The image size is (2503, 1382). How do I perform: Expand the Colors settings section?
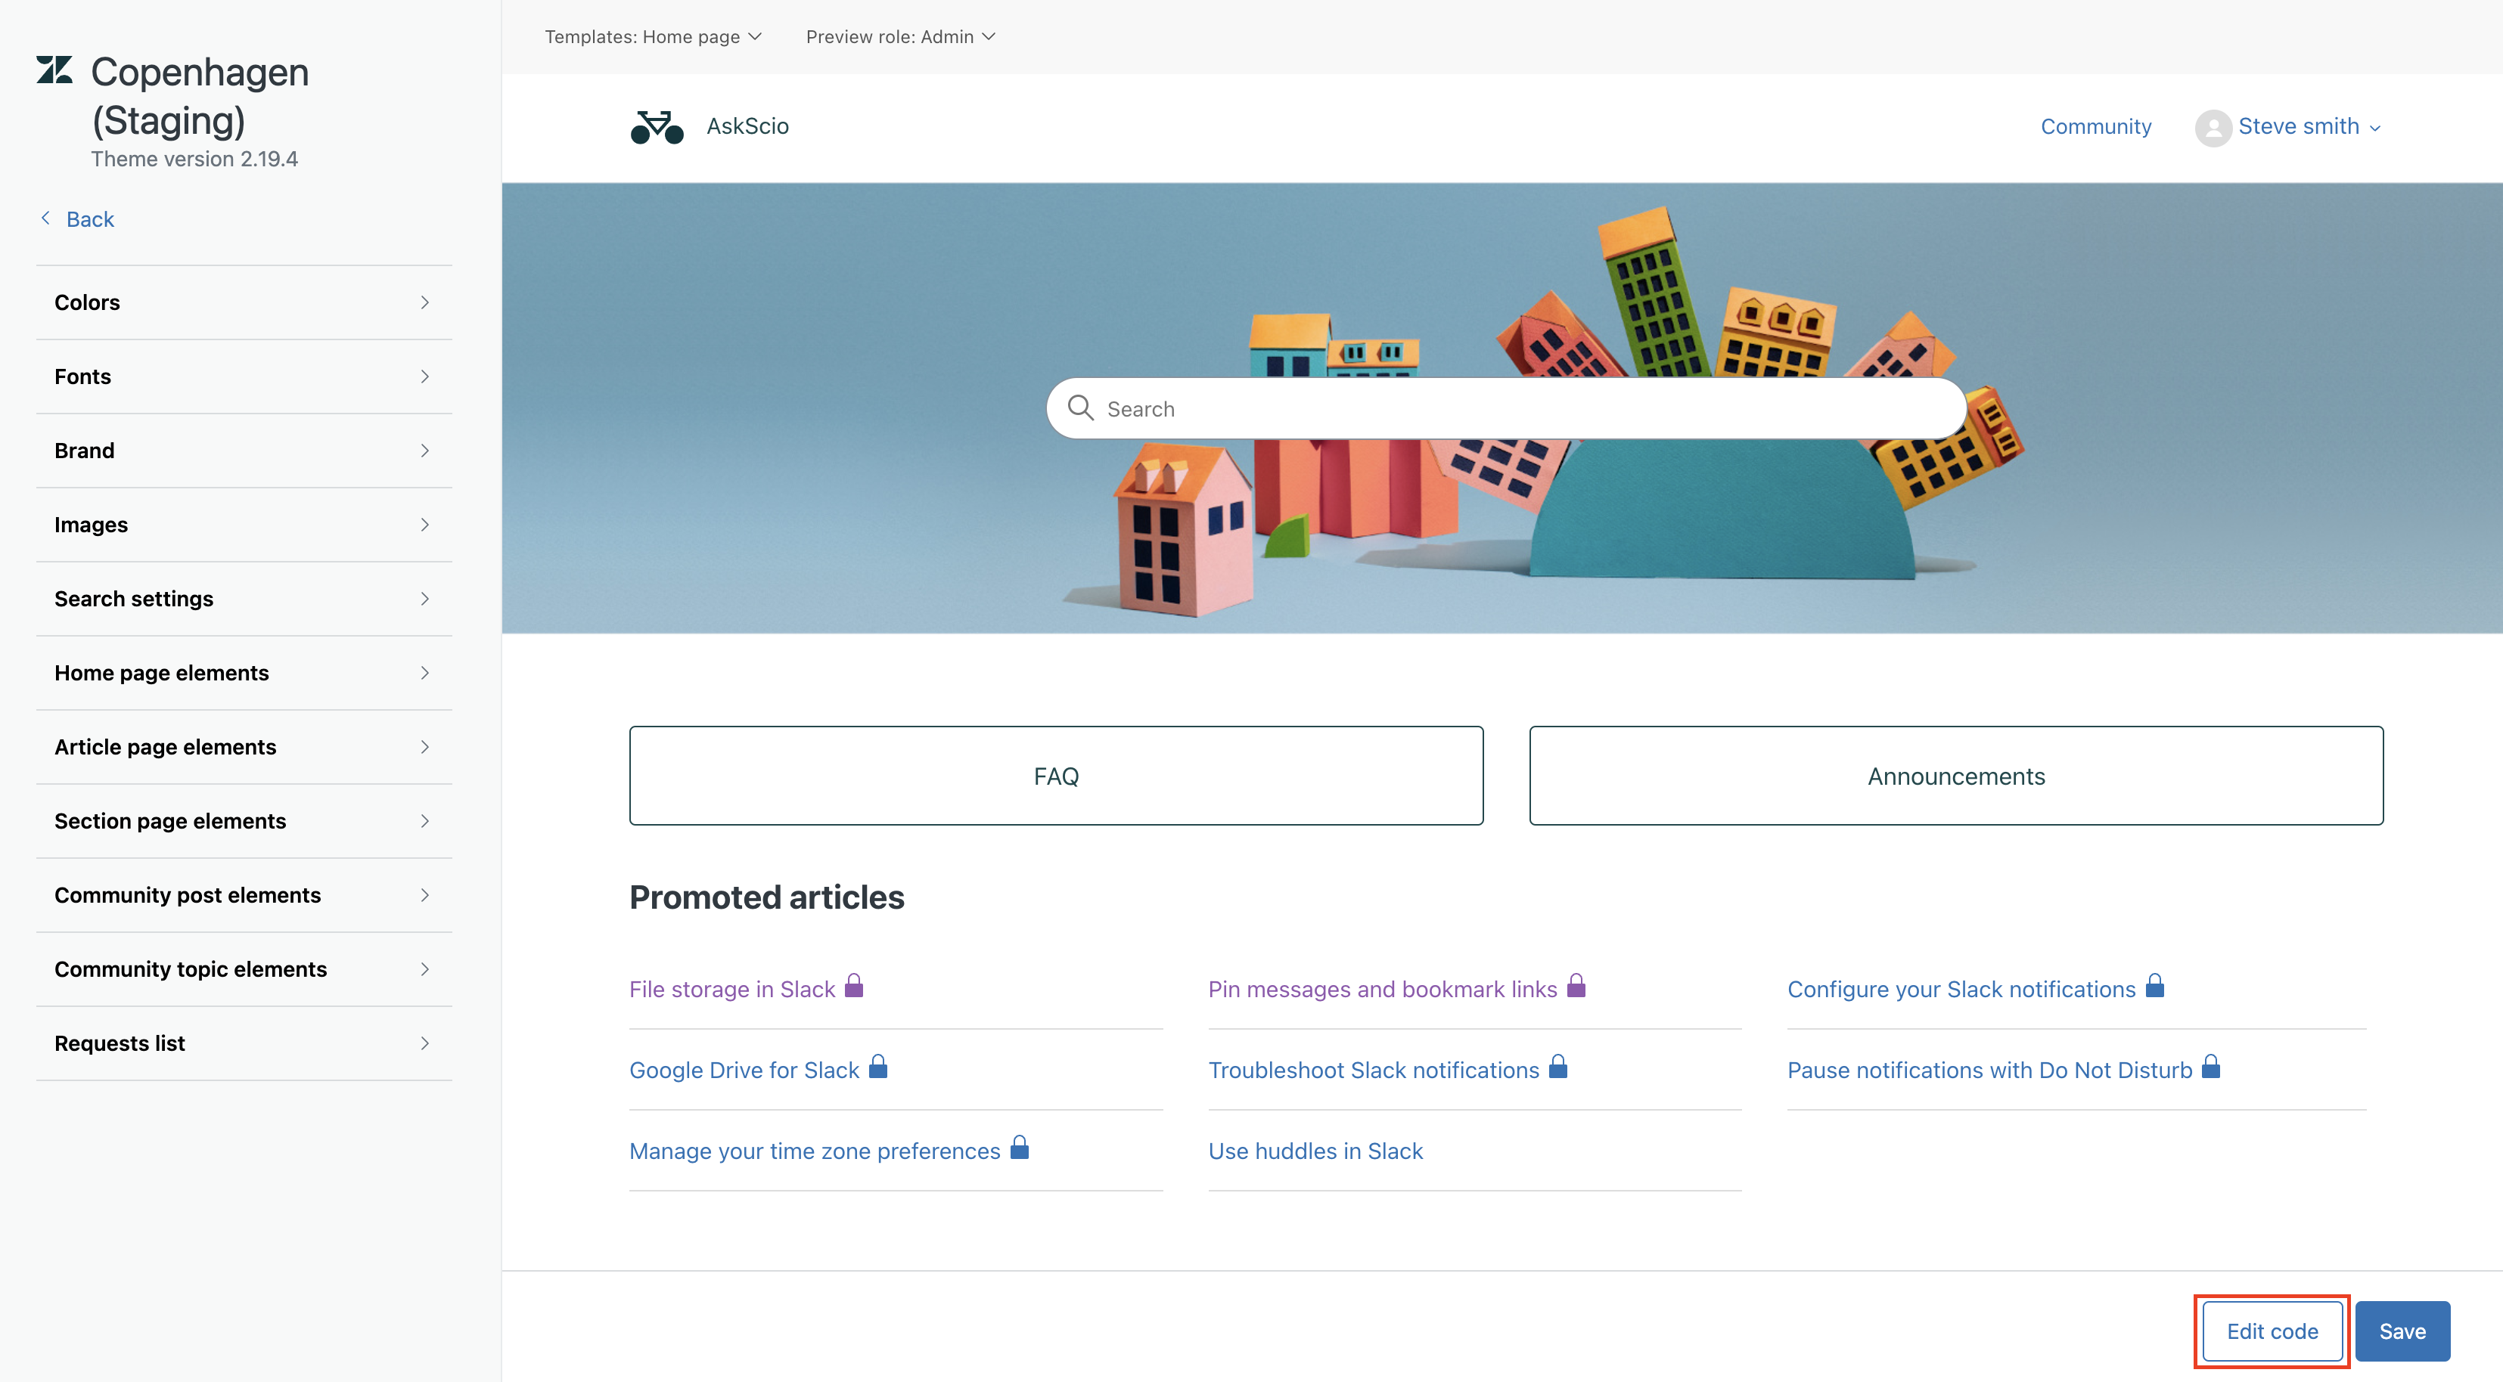[243, 303]
